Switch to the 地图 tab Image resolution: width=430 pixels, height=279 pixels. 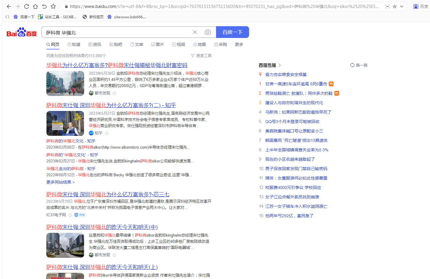point(200,44)
